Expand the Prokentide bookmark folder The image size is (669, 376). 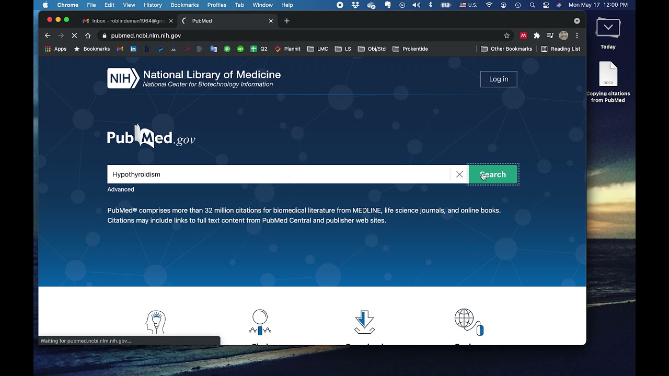(x=410, y=49)
